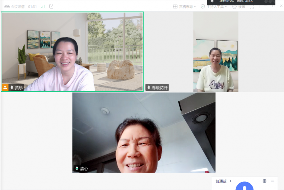
Task: Toggle the microphone icon next to 黄珍
Action: coord(12,87)
